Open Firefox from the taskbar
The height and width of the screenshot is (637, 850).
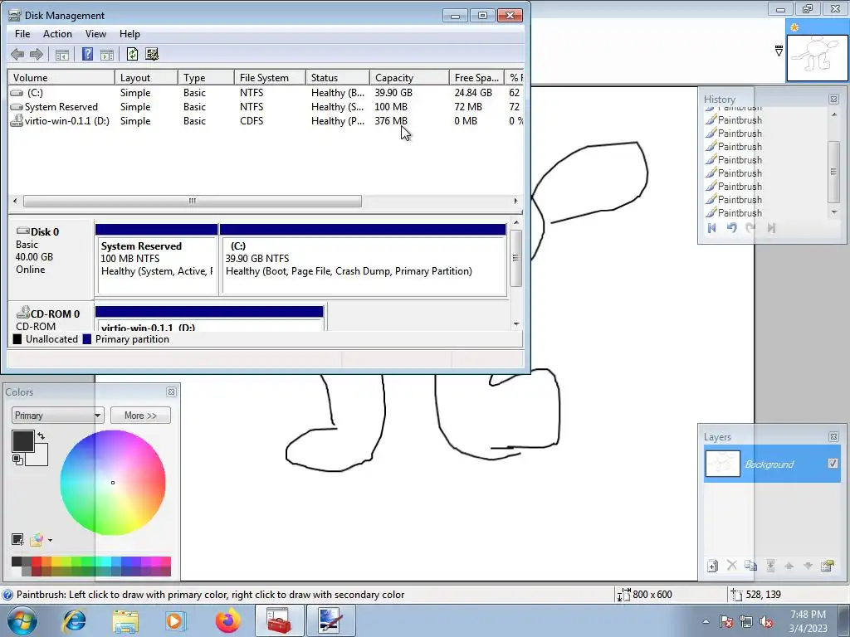[227, 620]
